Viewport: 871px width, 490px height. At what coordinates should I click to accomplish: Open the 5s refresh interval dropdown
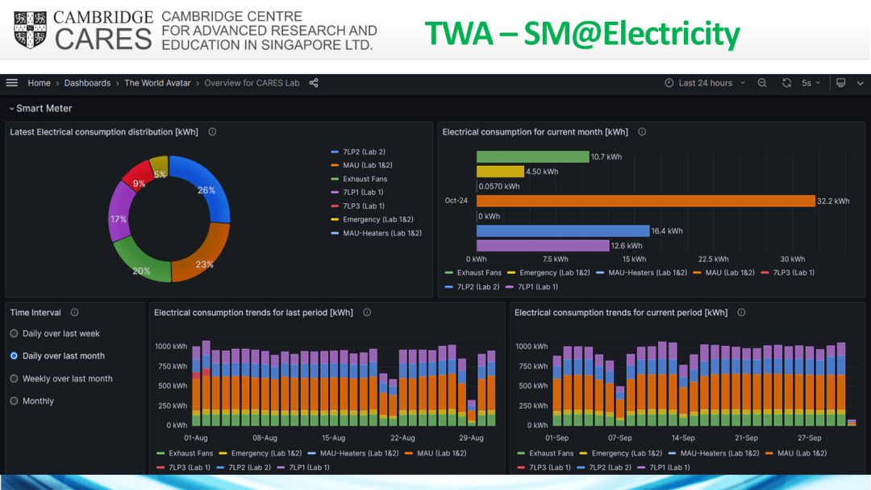(x=811, y=83)
